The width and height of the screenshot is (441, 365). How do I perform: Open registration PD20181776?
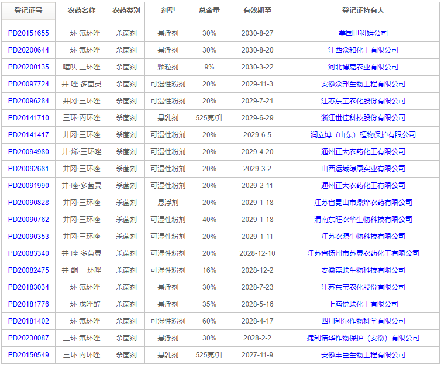(x=29, y=304)
